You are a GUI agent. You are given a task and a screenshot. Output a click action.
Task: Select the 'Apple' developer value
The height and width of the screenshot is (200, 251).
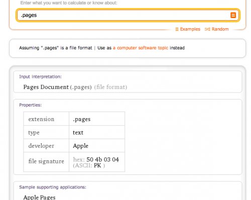coord(80,146)
